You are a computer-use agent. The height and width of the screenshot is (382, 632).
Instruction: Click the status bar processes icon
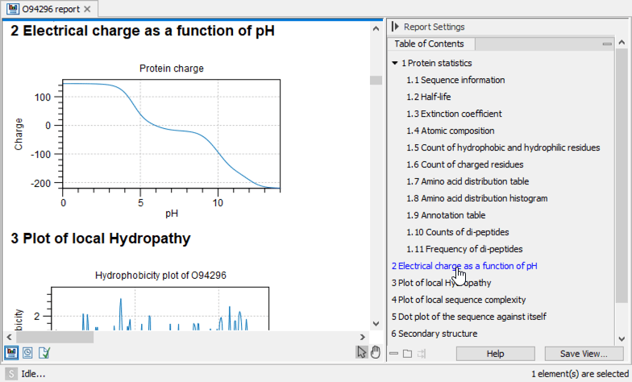11,374
